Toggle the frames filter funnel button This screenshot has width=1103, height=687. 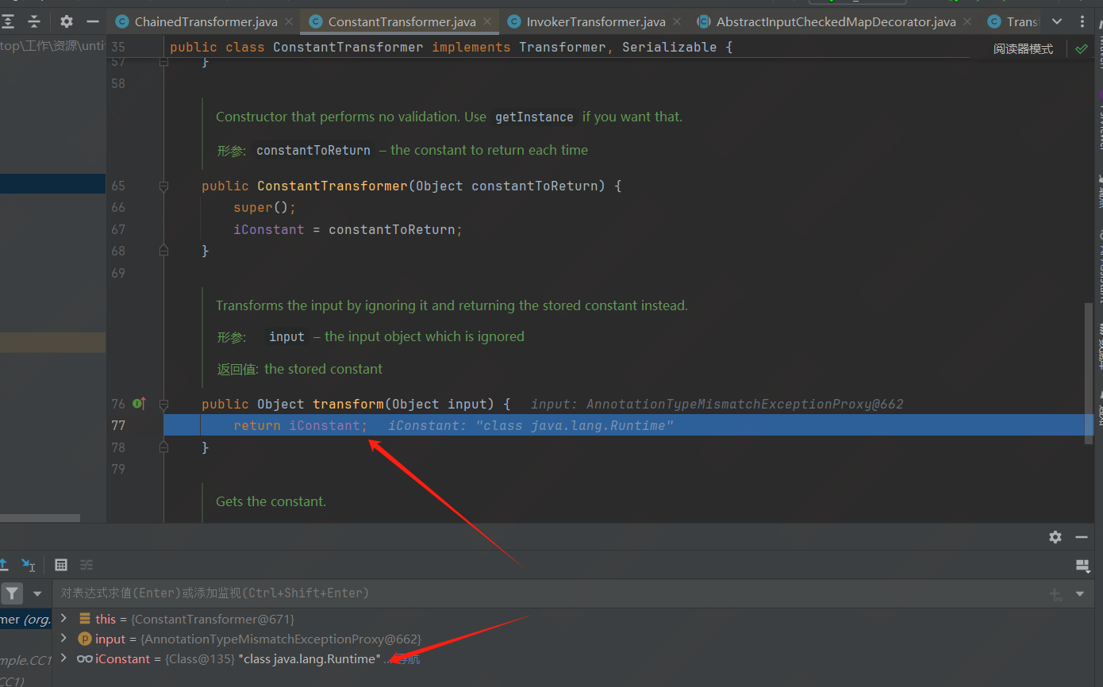click(x=12, y=593)
